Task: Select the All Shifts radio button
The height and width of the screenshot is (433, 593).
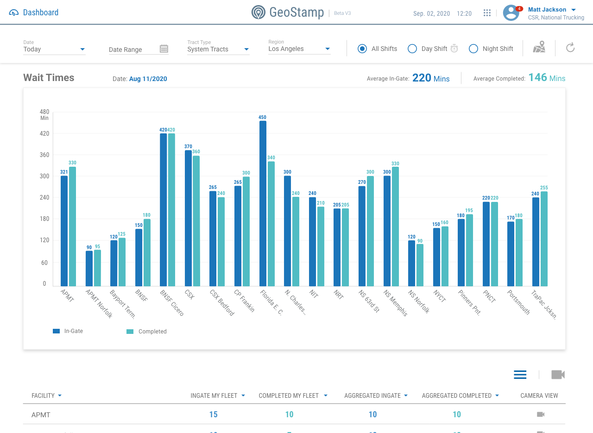Action: point(362,49)
